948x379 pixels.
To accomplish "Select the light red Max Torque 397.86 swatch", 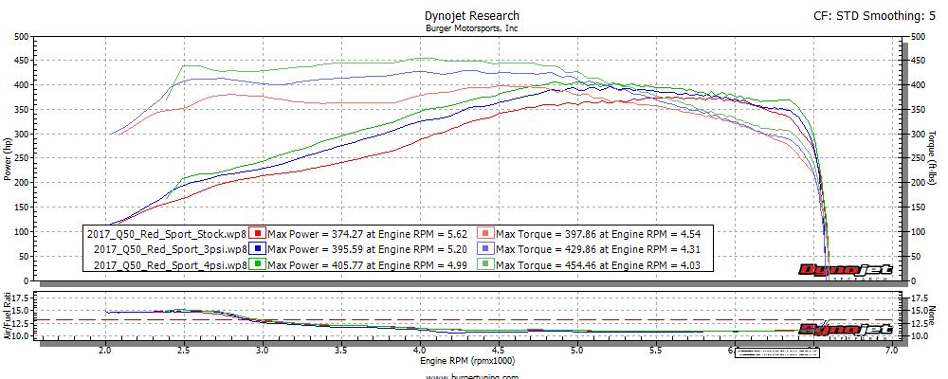I will coord(487,233).
